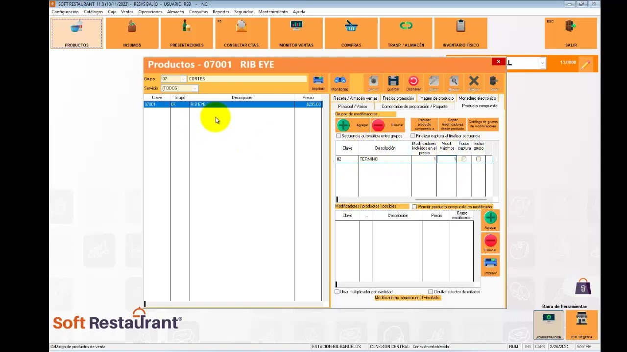Open the Imagen de producto tab
This screenshot has width=627, height=352.
coord(436,98)
